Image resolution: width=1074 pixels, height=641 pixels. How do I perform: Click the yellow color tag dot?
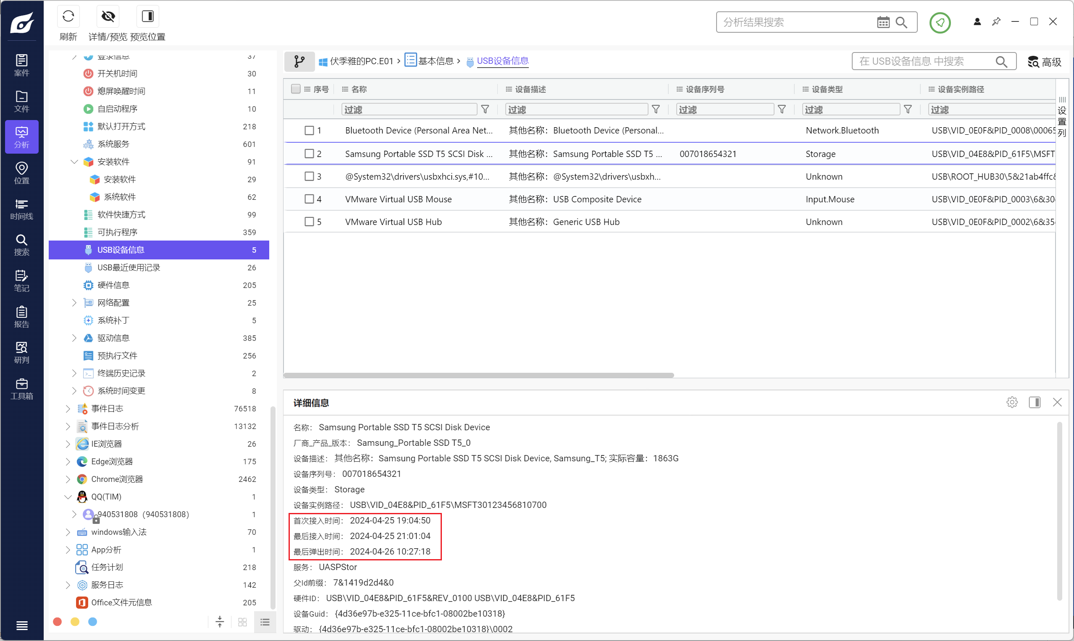pyautogui.click(x=75, y=622)
